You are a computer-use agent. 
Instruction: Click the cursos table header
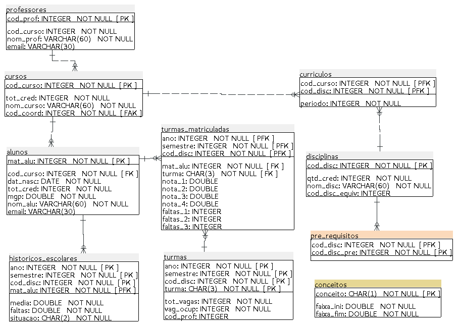16,76
